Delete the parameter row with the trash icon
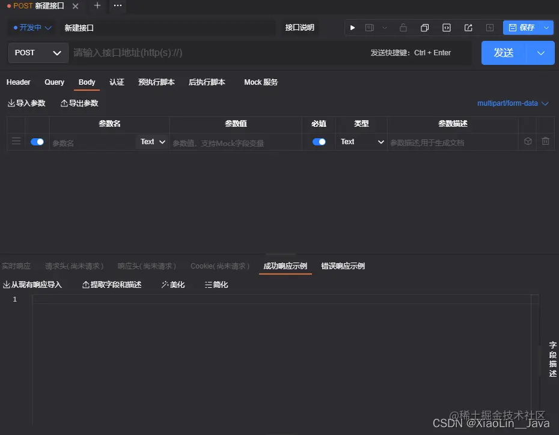The height and width of the screenshot is (435, 559). pos(545,141)
